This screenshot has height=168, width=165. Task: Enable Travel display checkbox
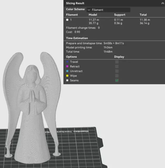pyautogui.click(x=117, y=62)
